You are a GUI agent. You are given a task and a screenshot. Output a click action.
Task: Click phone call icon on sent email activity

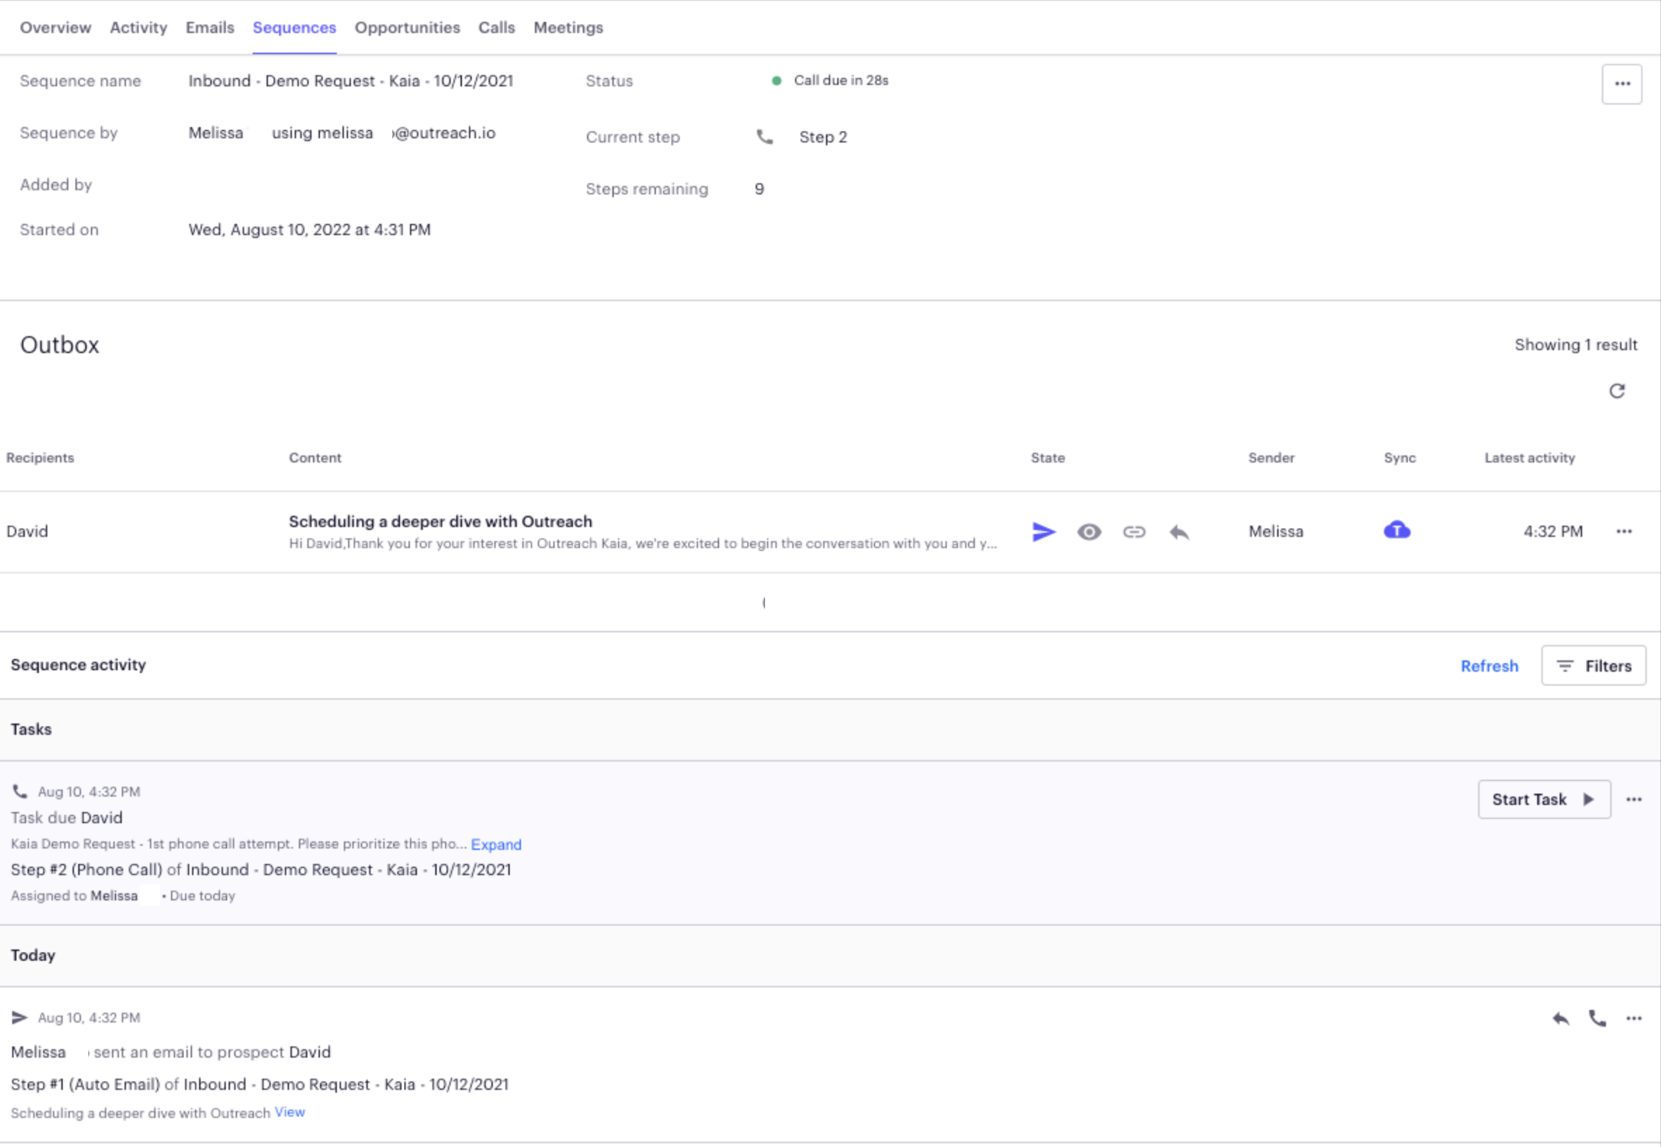(x=1597, y=1018)
